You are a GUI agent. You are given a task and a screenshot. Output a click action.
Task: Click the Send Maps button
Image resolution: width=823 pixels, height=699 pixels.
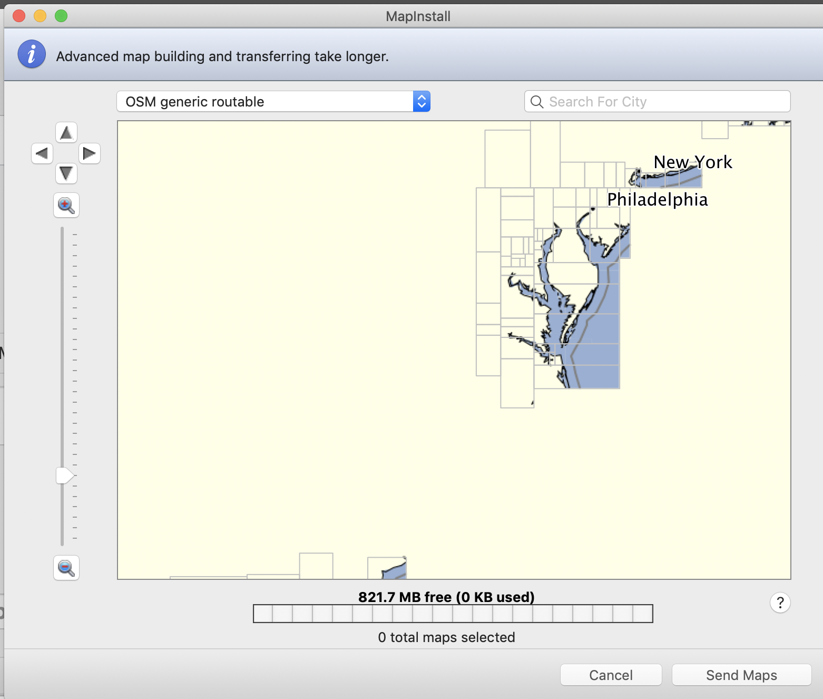pyautogui.click(x=742, y=675)
